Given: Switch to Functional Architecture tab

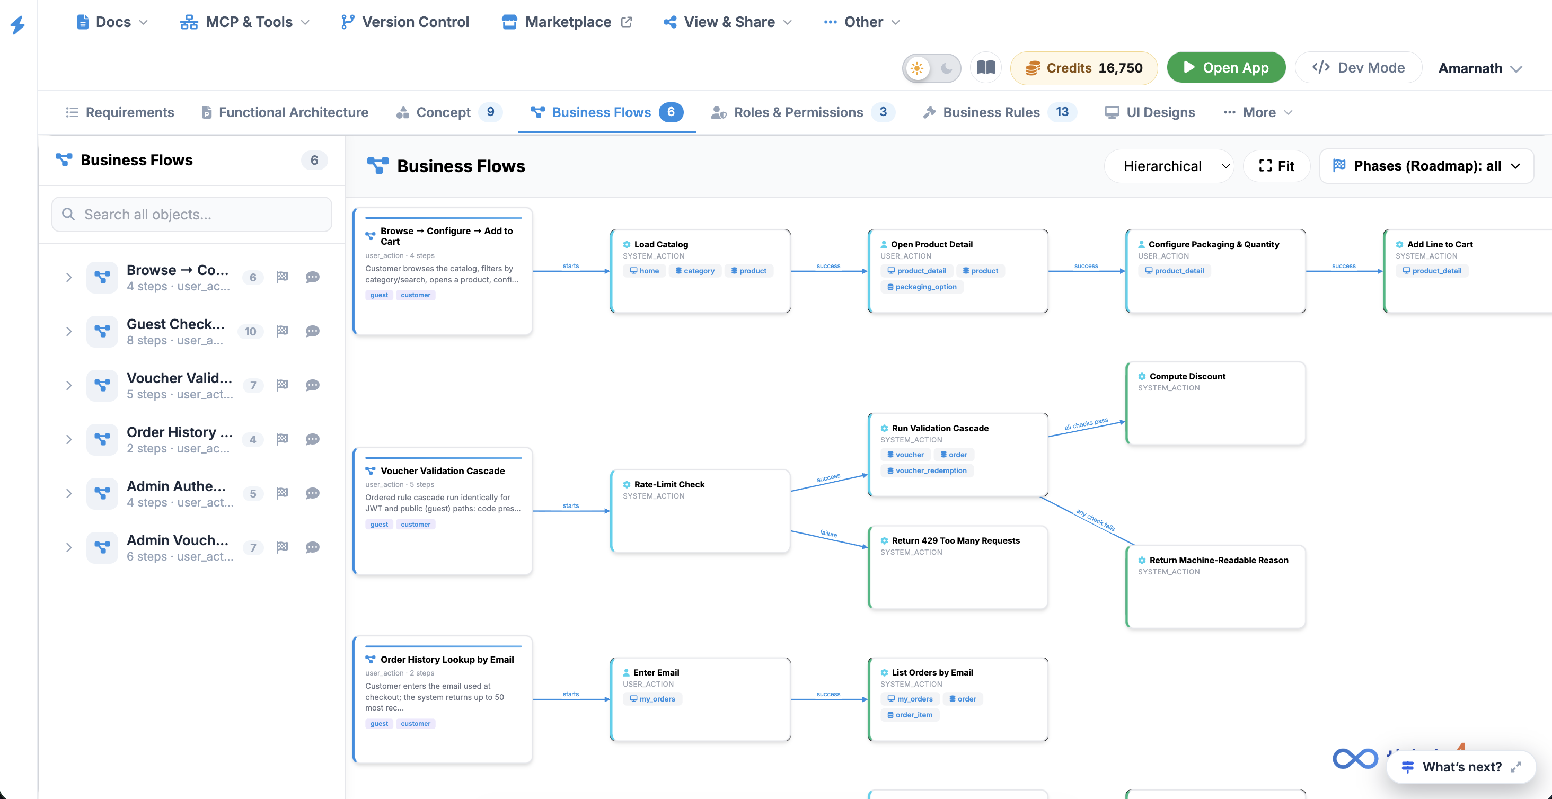Looking at the screenshot, I should [284, 112].
